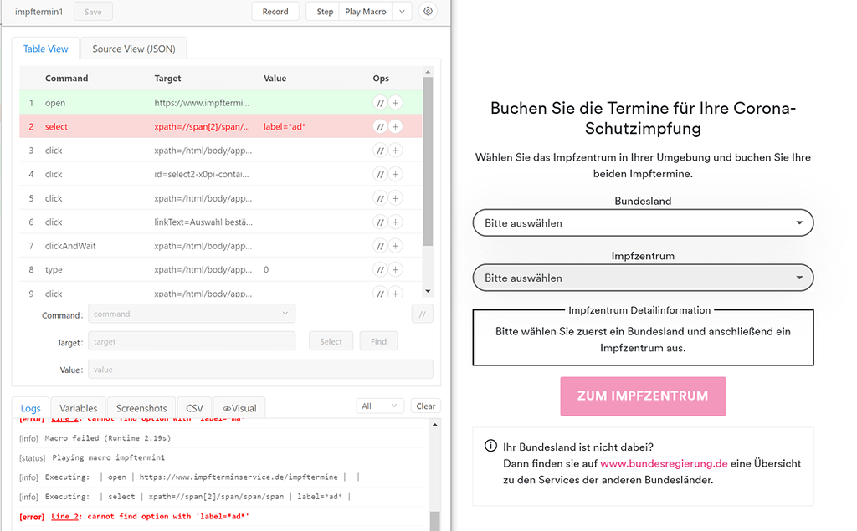Comment out row 2 via its // icon
This screenshot has height=531, width=857.
tap(380, 128)
